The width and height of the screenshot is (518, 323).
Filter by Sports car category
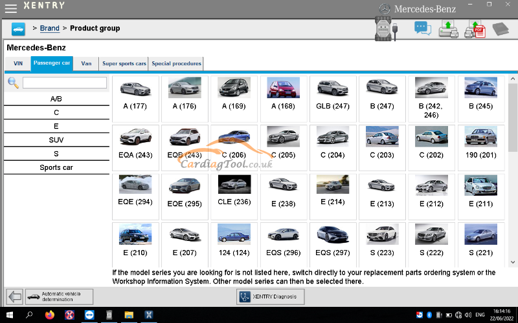pos(56,167)
